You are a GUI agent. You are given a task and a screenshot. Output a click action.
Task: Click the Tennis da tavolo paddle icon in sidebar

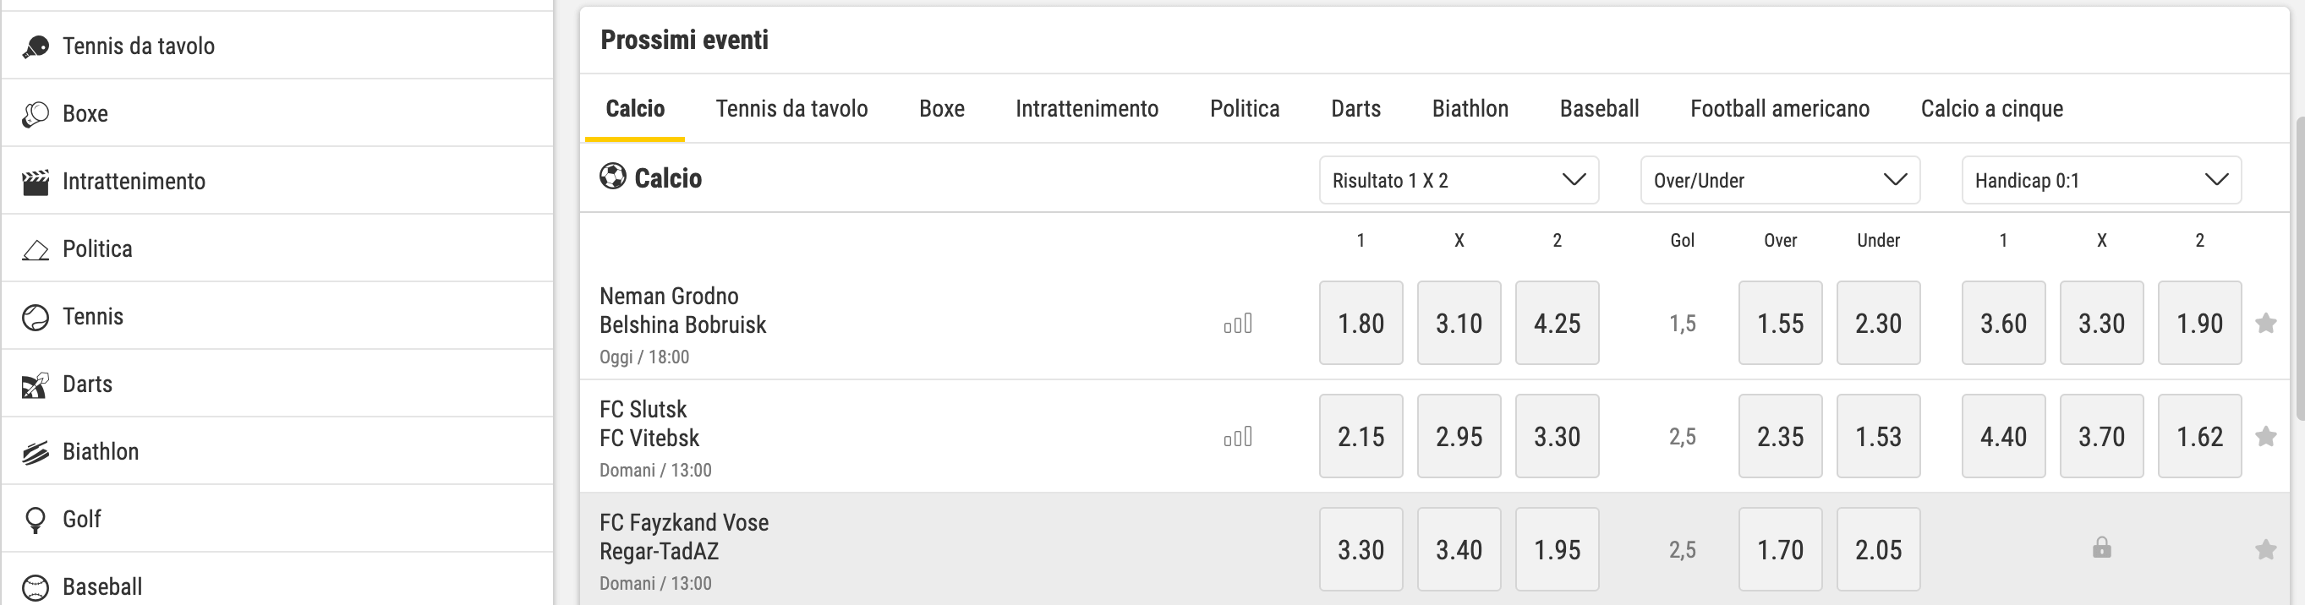35,46
